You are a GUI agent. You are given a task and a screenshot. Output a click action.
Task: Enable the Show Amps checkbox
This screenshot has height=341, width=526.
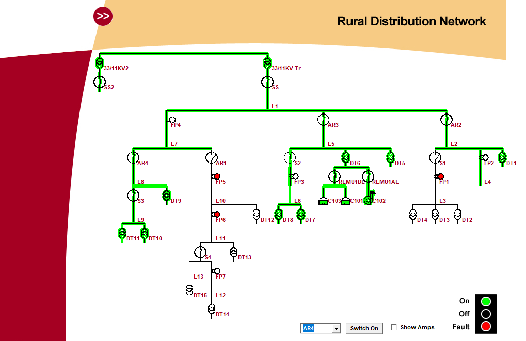click(394, 327)
